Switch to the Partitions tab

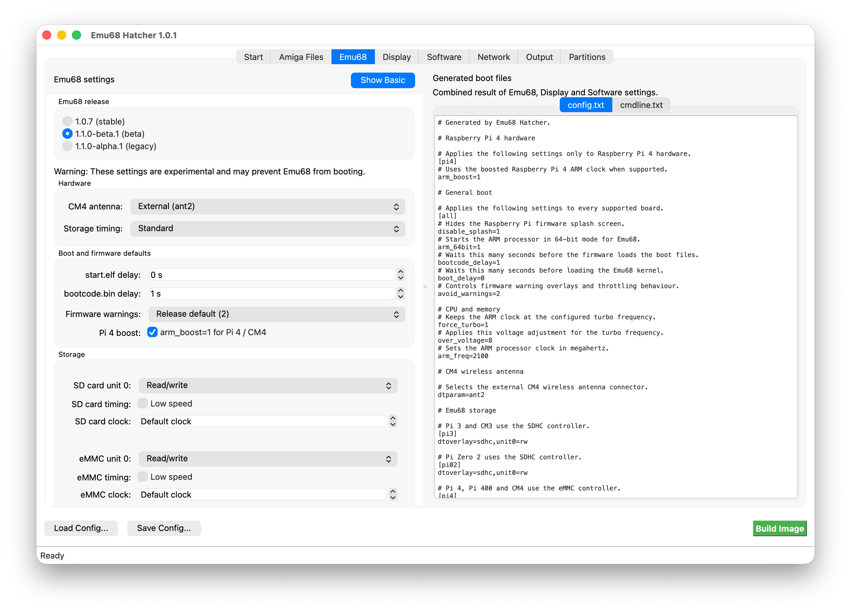coord(587,57)
